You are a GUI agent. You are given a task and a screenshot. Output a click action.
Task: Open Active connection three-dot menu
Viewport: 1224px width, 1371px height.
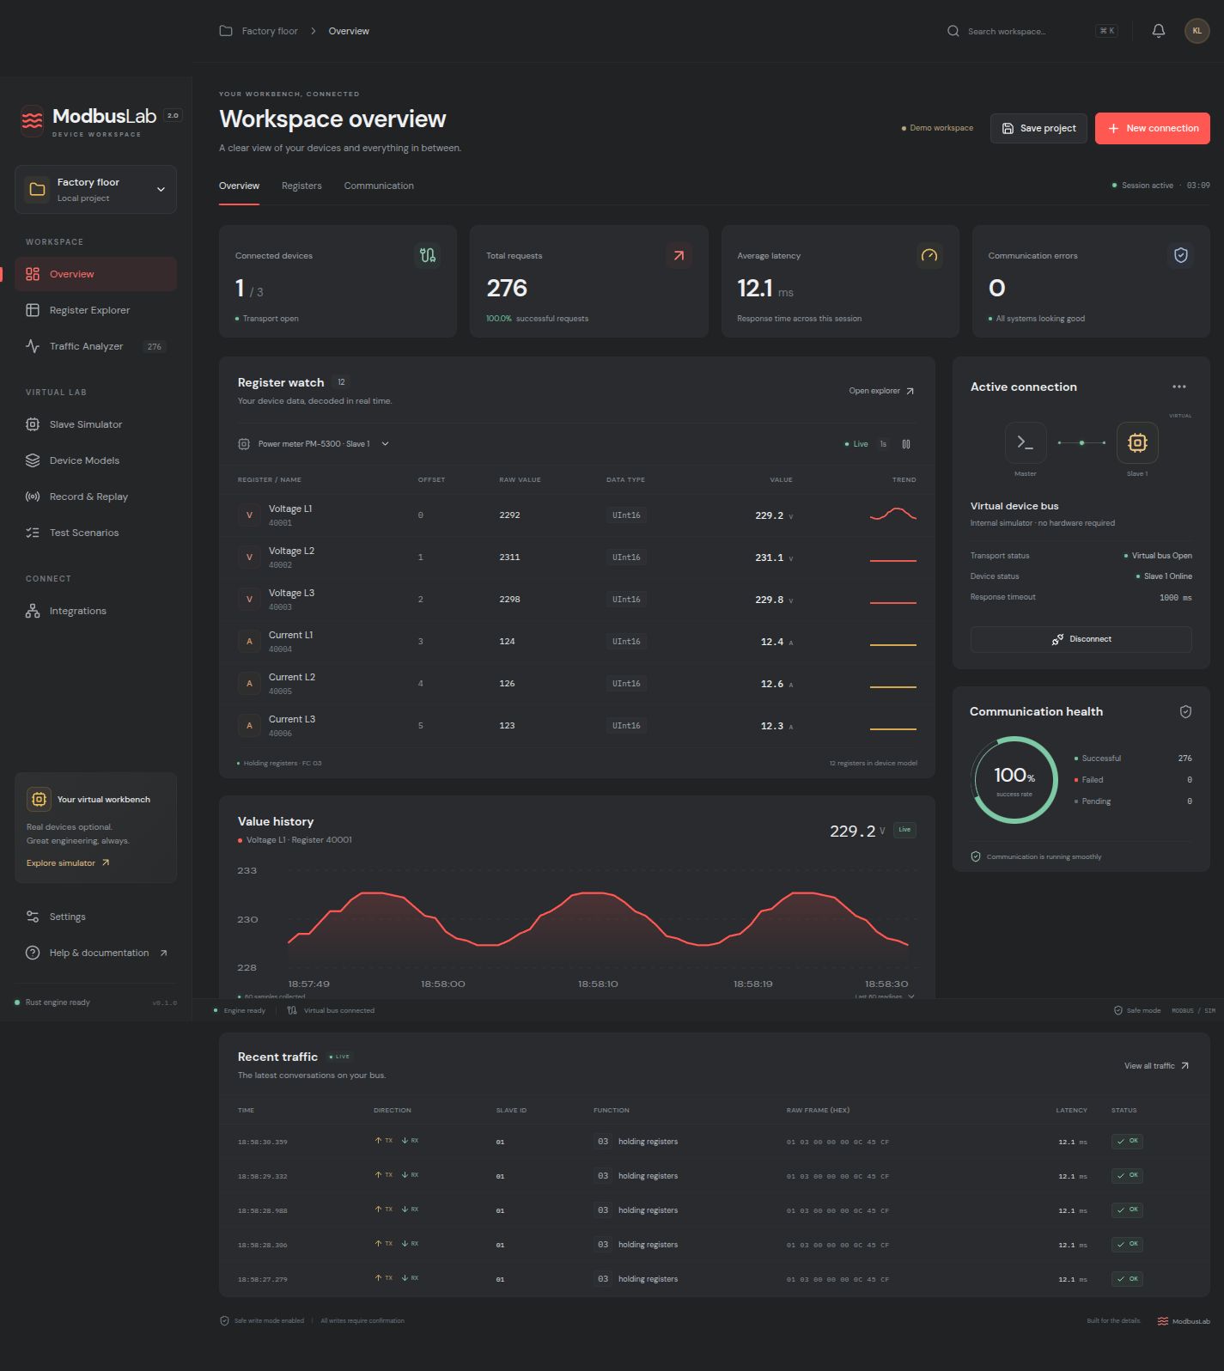point(1179,387)
